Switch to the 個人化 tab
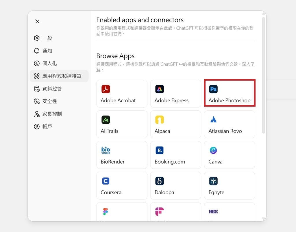This screenshot has height=232, width=296. (x=59, y=63)
